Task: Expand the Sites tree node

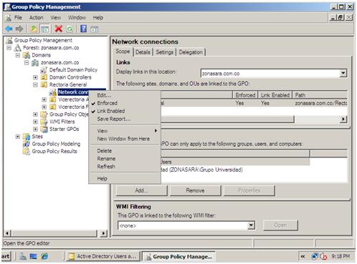Action: pos(18,137)
